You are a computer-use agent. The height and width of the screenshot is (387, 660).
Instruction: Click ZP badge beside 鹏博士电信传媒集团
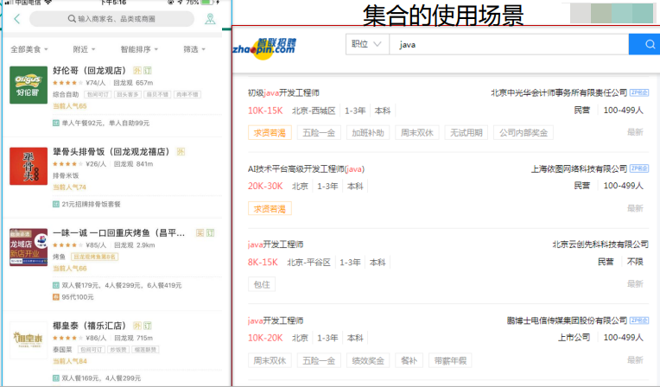[x=639, y=320]
